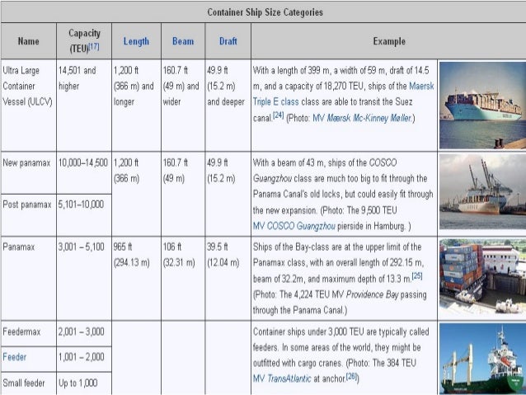
Task: Click the Name column header
Action: pos(29,41)
